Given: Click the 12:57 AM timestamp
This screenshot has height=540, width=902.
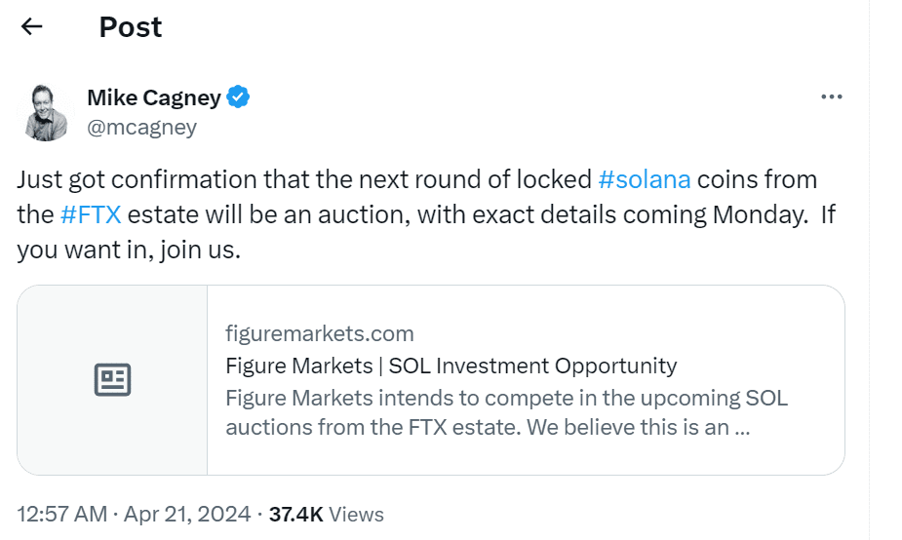Looking at the screenshot, I should (60, 514).
